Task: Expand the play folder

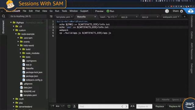Action: pyautogui.click(x=13, y=103)
